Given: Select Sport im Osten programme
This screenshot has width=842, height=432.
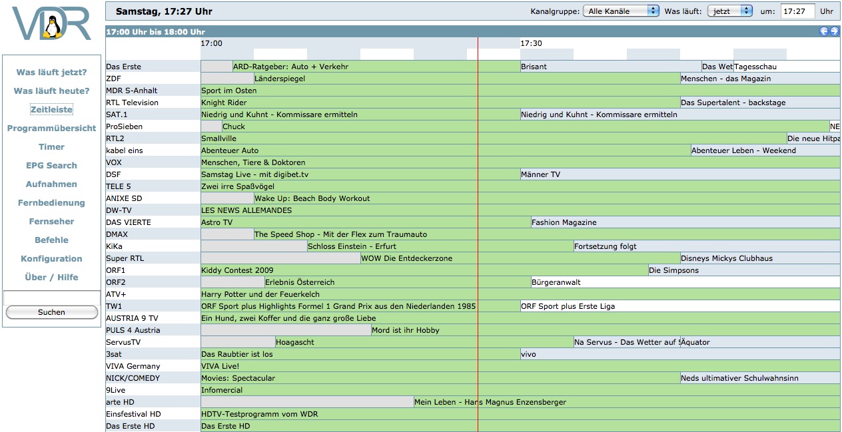Looking at the screenshot, I should [x=520, y=91].
